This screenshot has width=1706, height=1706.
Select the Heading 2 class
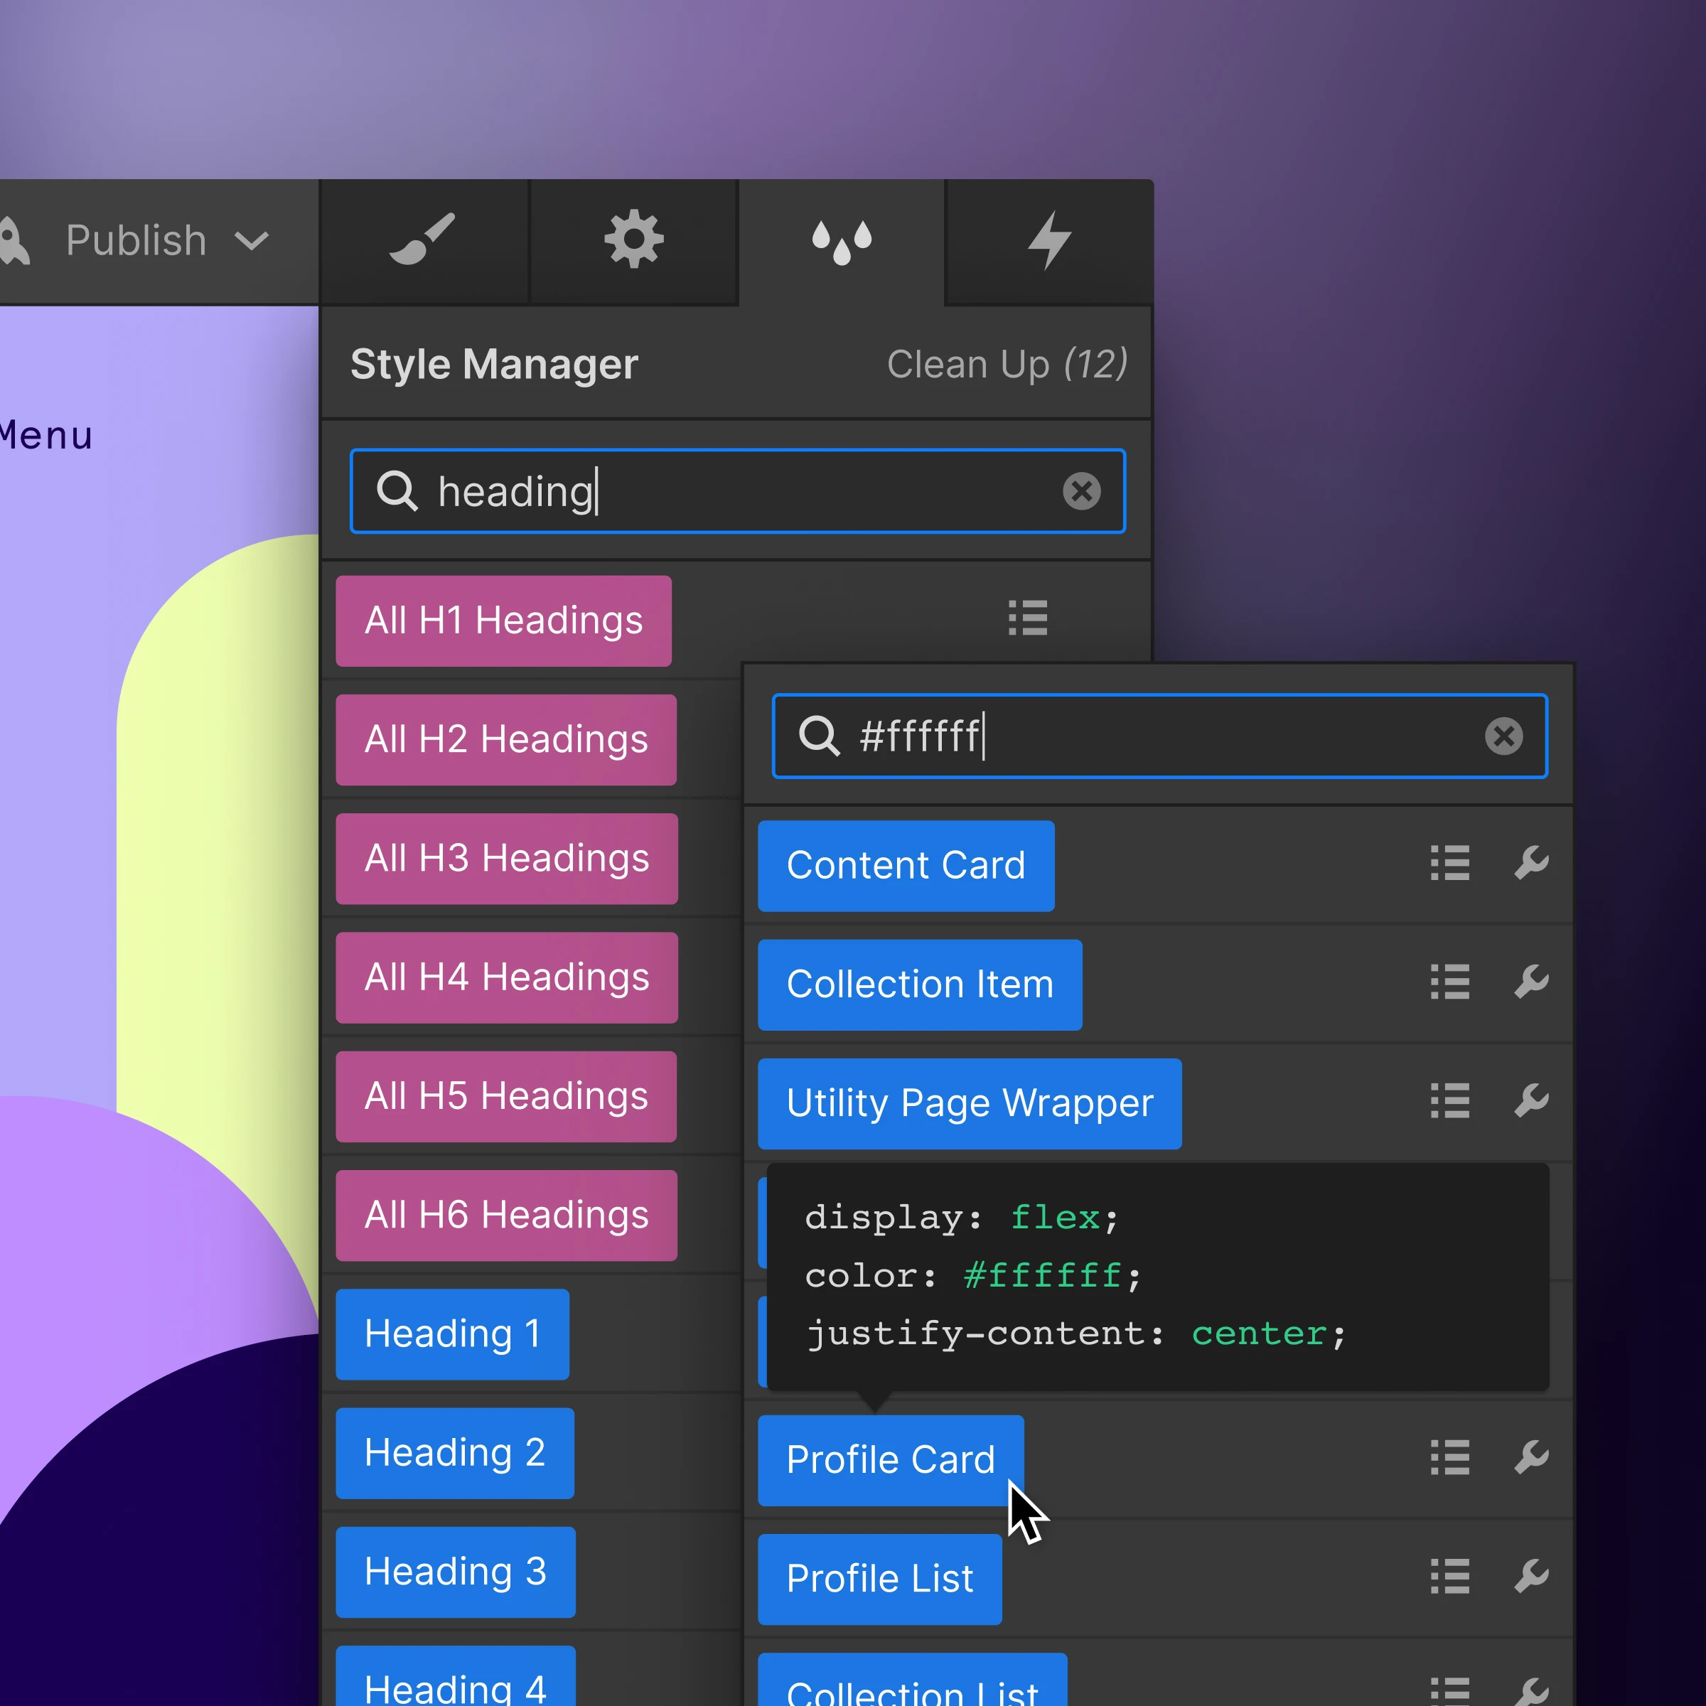(x=455, y=1452)
